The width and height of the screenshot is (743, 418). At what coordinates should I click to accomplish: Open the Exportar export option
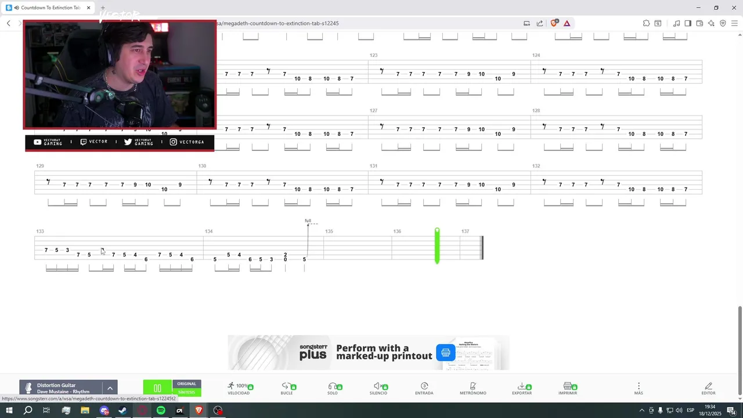522,388
